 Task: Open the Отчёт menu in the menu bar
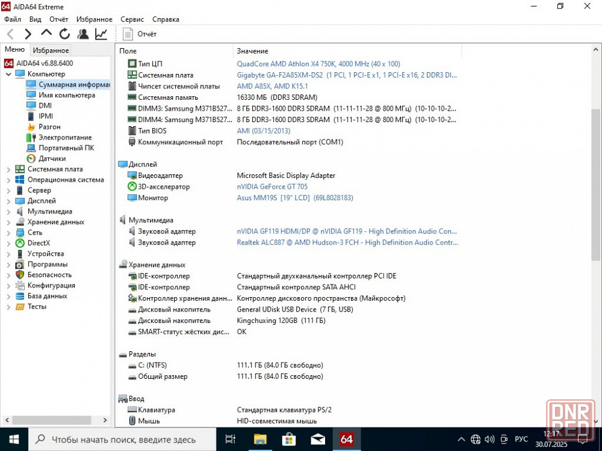(59, 19)
